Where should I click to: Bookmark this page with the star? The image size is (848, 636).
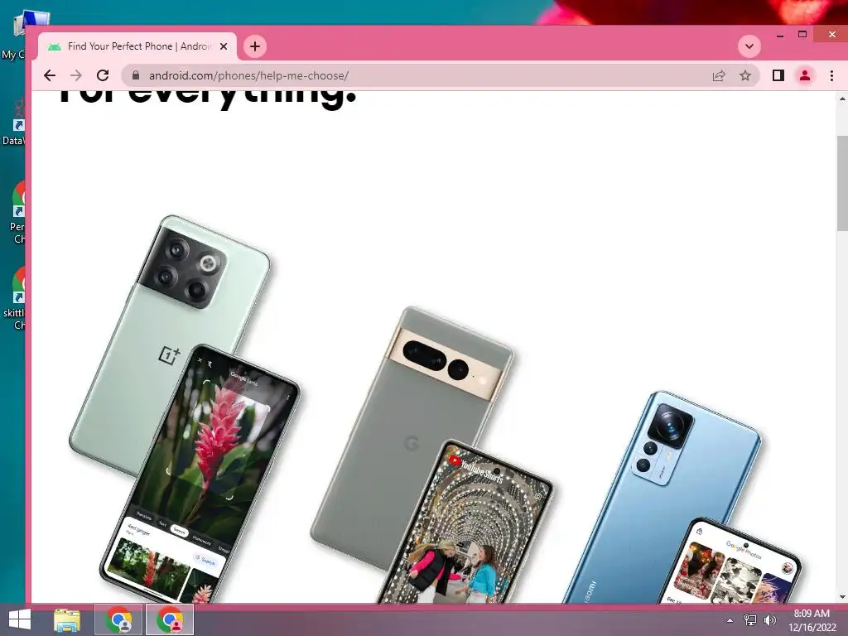(745, 75)
